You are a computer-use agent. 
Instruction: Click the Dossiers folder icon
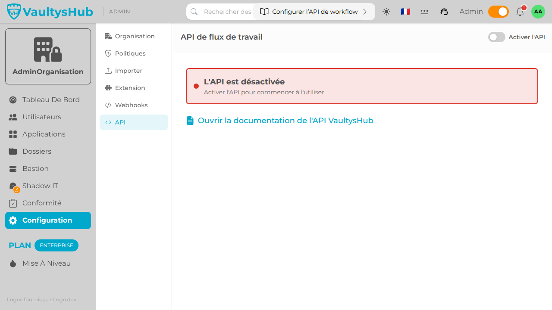13,152
